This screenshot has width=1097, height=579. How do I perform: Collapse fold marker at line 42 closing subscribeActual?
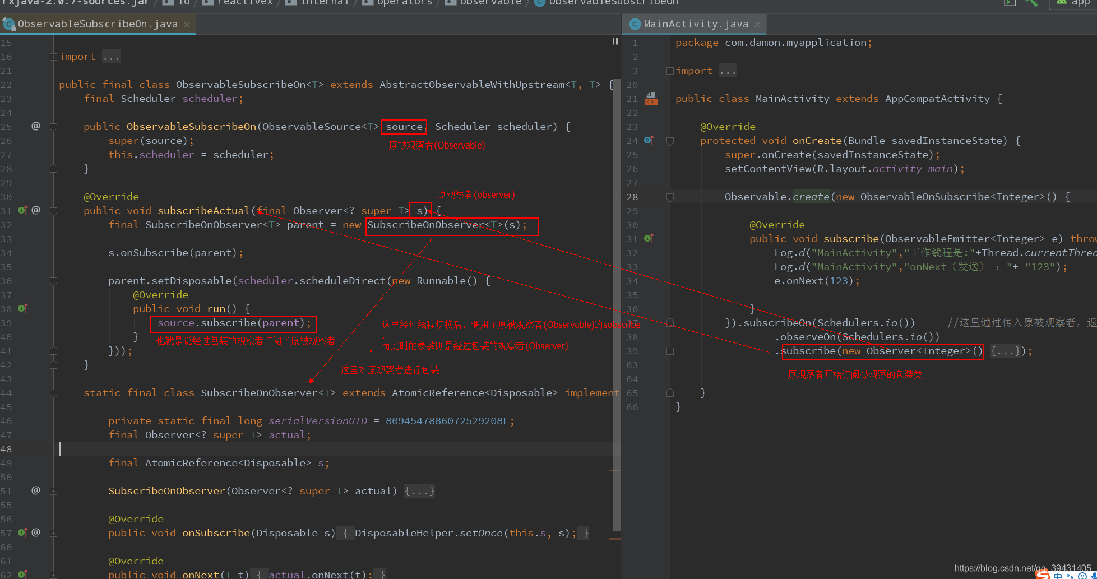(x=53, y=365)
